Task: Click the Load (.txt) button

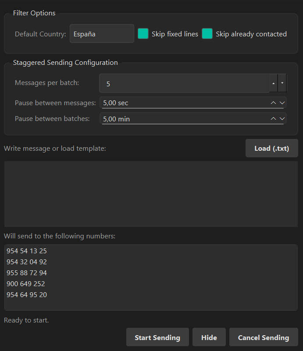Action: [x=271, y=148]
